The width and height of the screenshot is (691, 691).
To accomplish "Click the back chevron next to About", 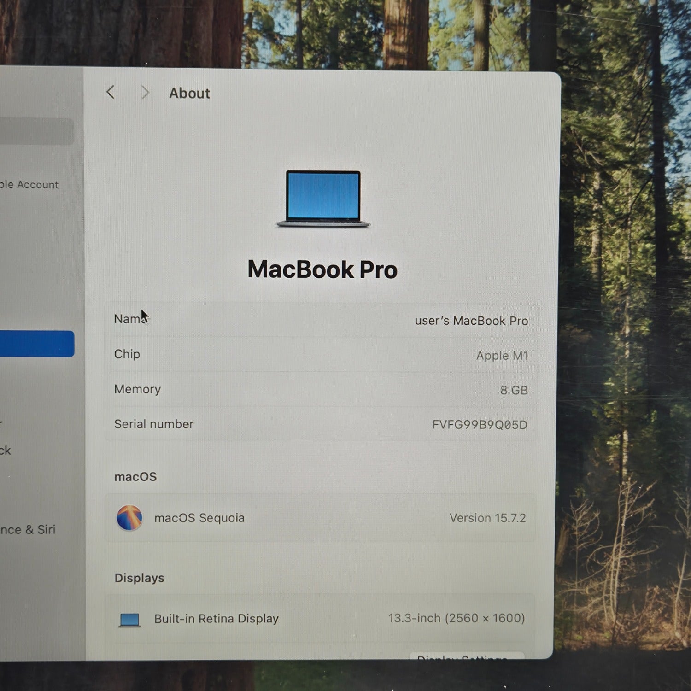I will point(111,92).
